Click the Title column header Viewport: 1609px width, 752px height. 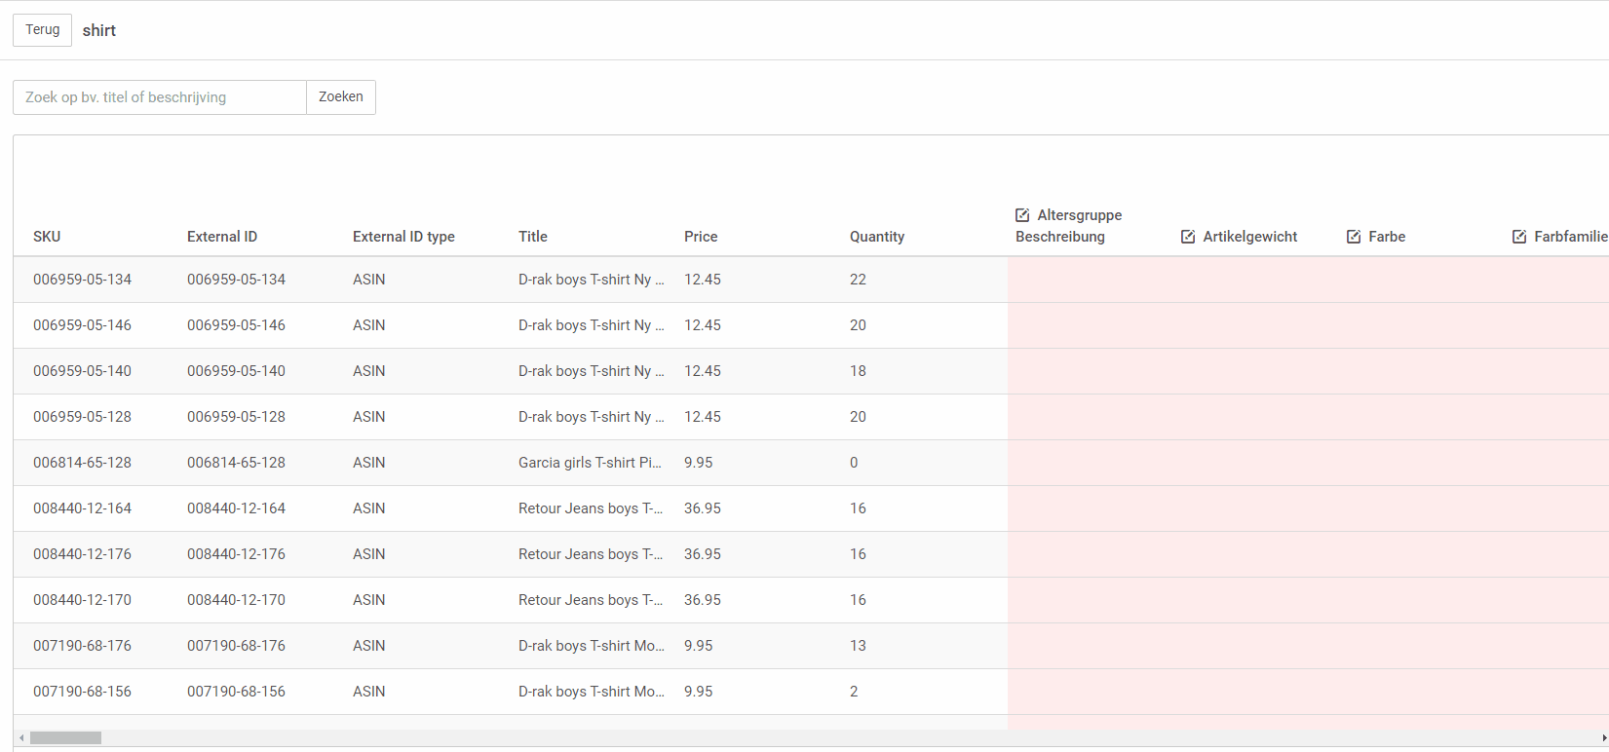click(x=533, y=237)
